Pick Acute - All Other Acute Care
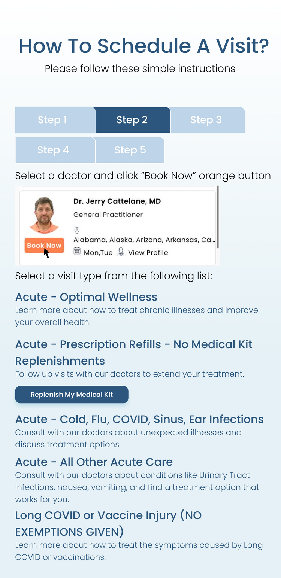The image size is (281, 578). 94,462
